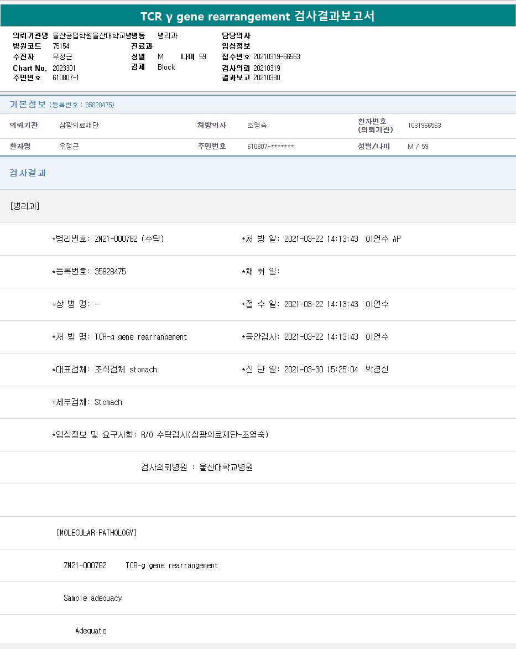Select the patient number 1031966563
Viewport: 516px width, 649px height.
[424, 126]
